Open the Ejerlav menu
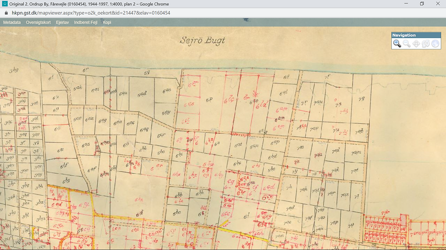Screen dimensions: 446x250 (x=62, y=22)
